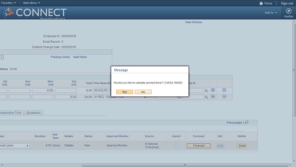Image resolution: width=296 pixels, height=167 pixels.
Task: Click Sign out
Action: coord(287,3)
